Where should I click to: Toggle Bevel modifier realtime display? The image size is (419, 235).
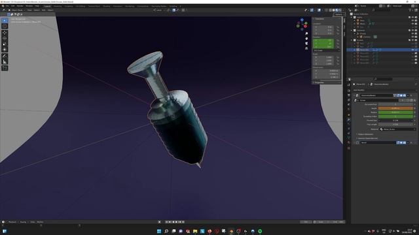click(401, 143)
